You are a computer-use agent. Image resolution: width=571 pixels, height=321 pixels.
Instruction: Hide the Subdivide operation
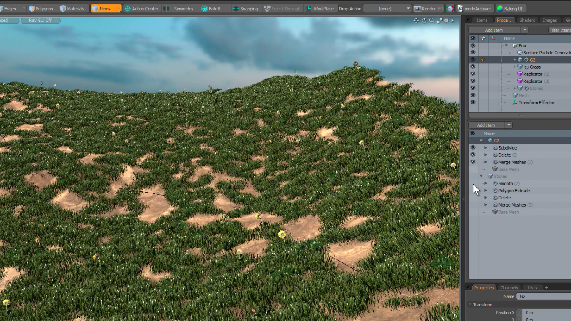tap(473, 147)
